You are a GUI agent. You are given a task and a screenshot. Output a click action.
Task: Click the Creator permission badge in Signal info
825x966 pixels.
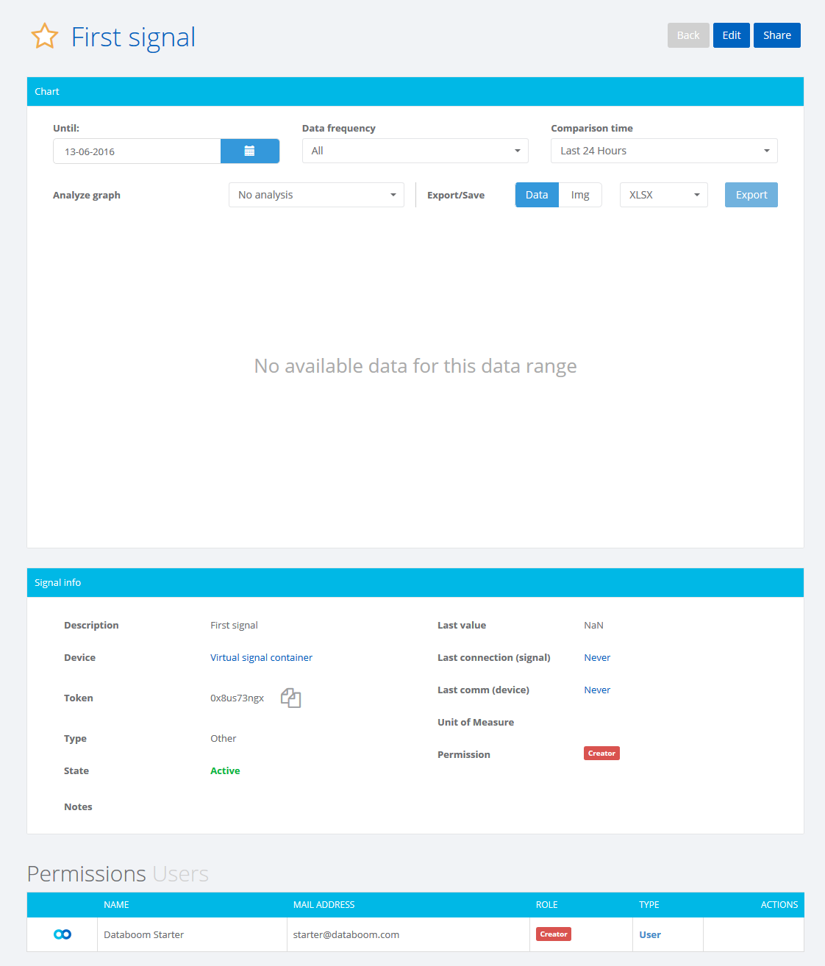601,754
